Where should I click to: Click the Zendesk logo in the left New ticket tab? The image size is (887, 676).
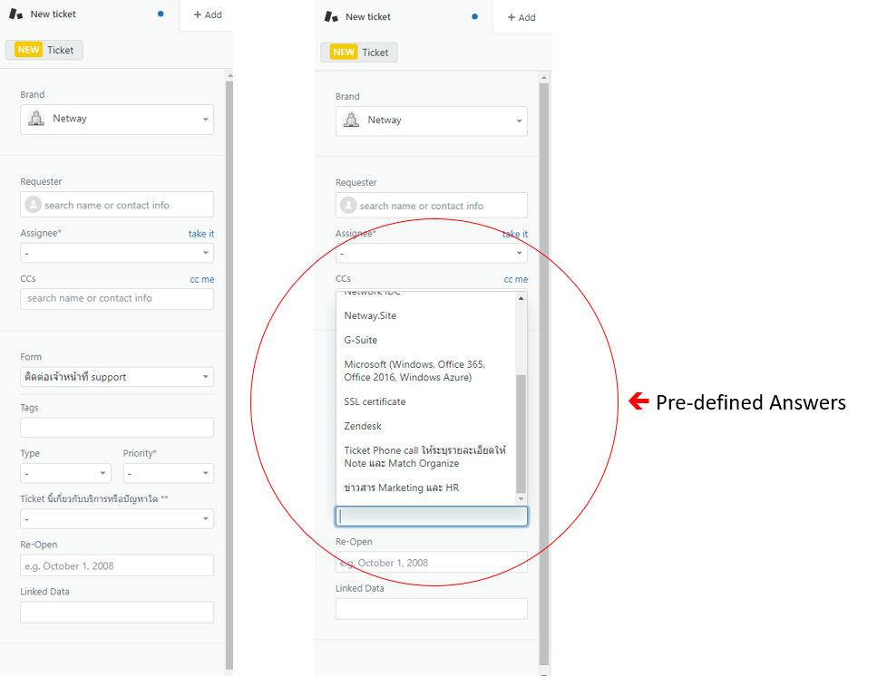tap(15, 14)
